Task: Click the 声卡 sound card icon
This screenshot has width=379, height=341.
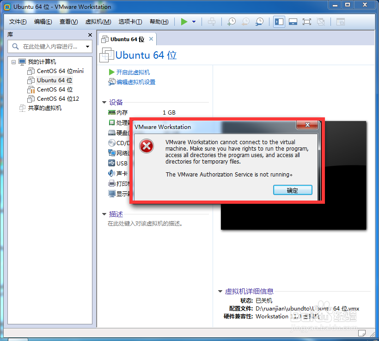Action: pyautogui.click(x=111, y=173)
